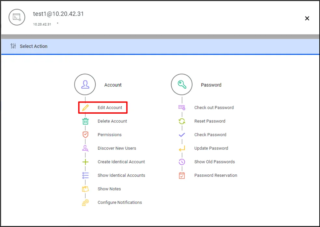Click the shield Permissions icon
The width and height of the screenshot is (320, 227).
[86, 135]
